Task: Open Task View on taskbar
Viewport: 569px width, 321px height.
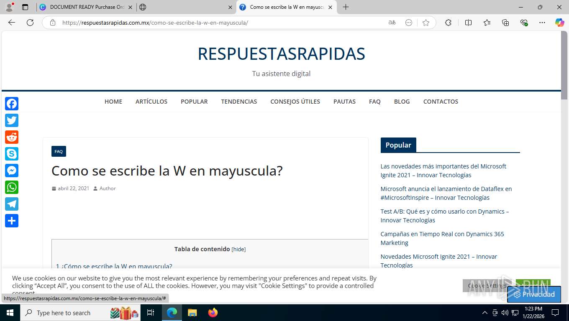Action: [x=151, y=313]
